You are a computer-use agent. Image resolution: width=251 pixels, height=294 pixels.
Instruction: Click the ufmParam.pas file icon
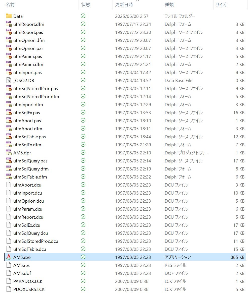(x=9, y=56)
